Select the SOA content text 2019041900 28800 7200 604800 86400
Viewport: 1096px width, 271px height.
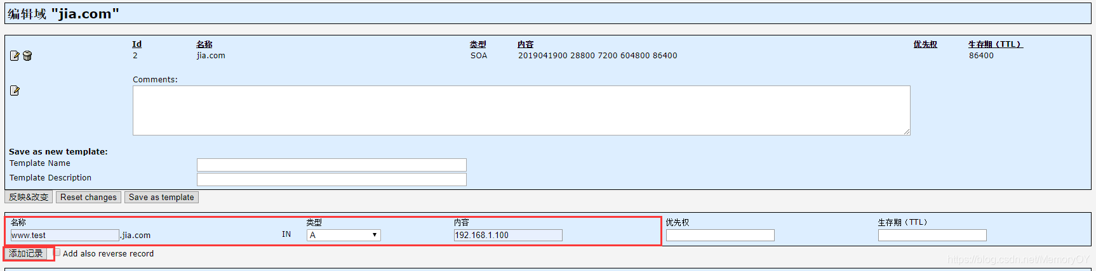coord(598,56)
